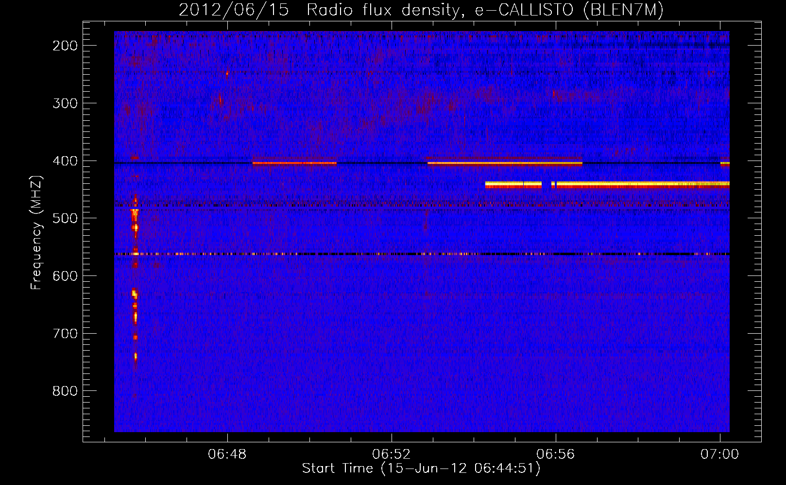Viewport: 786px width, 485px height.
Task: Click the 'Start Time (15-Jun-12 06:44:51)' label
Action: 421,469
